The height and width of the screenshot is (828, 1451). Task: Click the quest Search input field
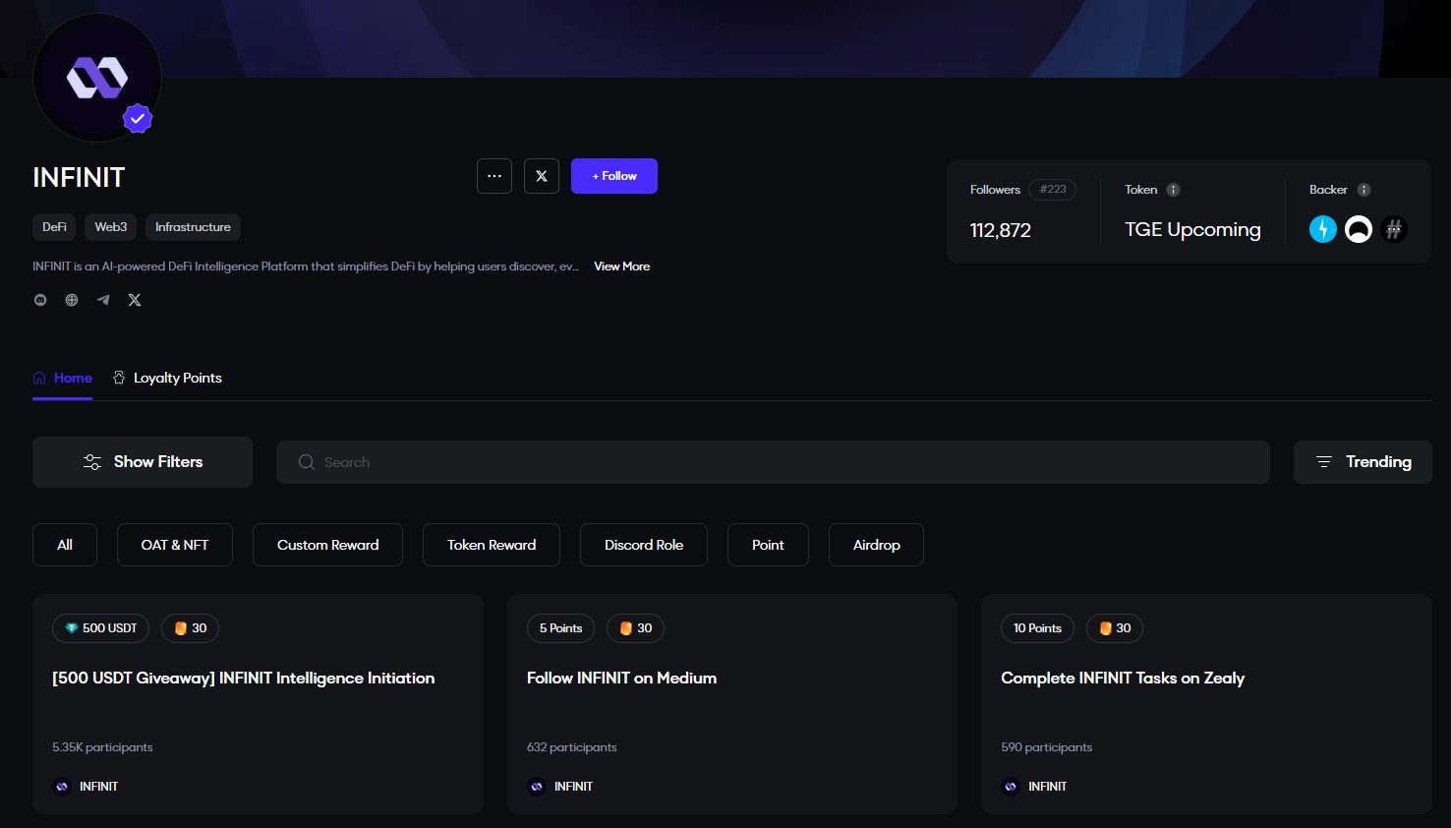pos(773,462)
